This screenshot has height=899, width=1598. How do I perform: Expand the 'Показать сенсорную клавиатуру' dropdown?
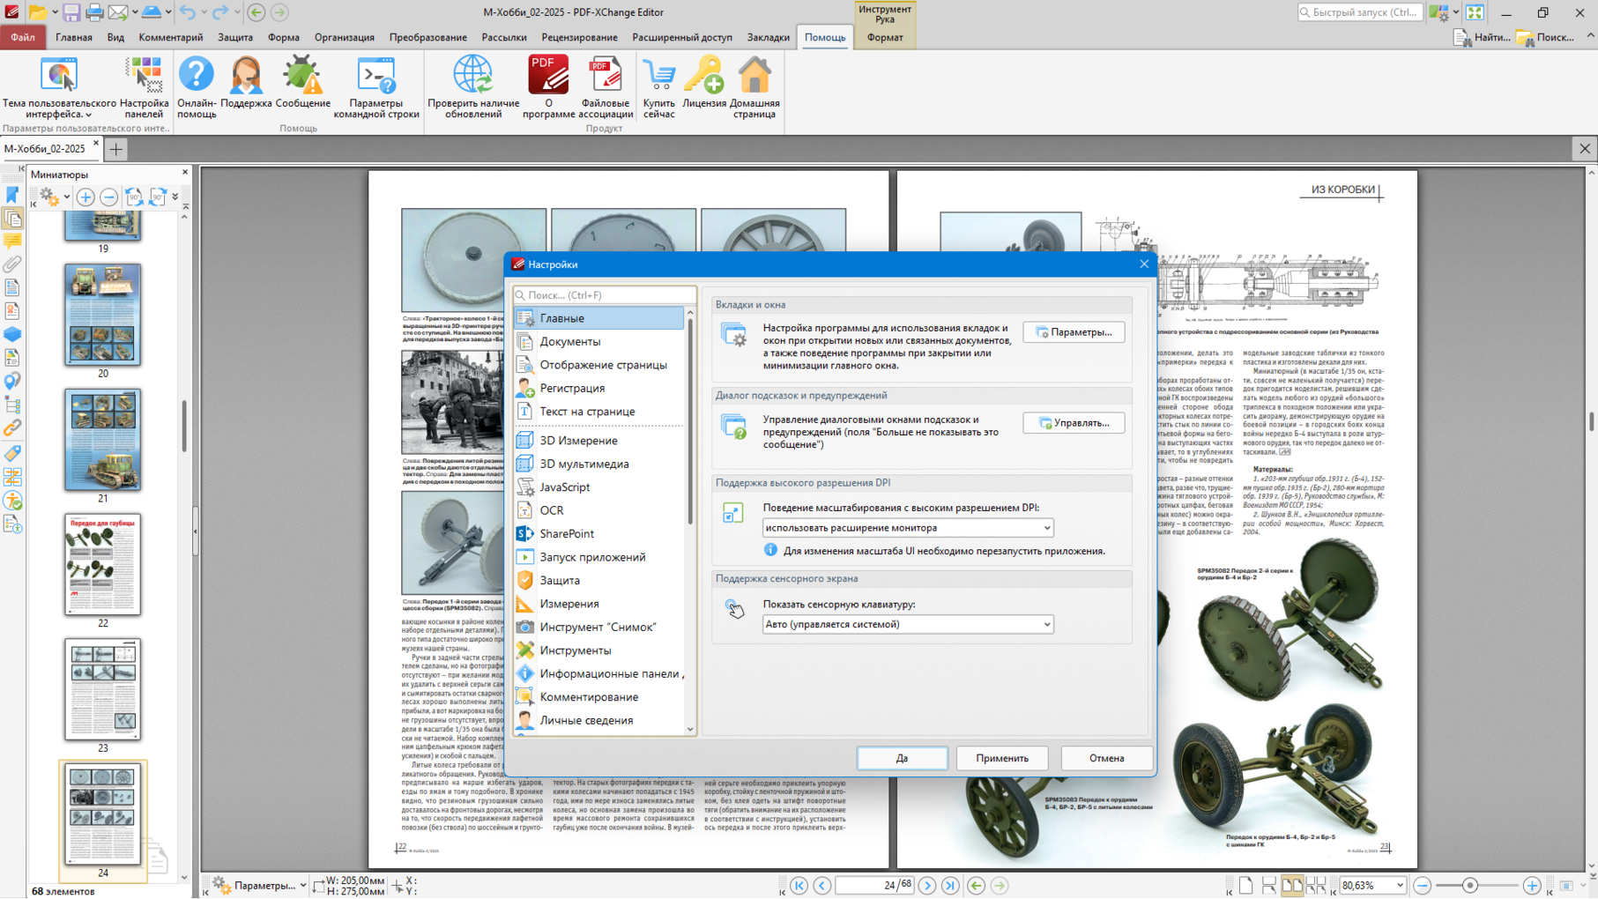pos(907,624)
